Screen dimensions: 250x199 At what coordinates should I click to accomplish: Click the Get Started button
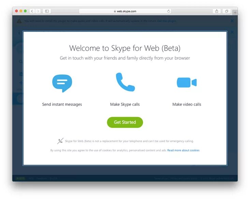click(x=125, y=122)
